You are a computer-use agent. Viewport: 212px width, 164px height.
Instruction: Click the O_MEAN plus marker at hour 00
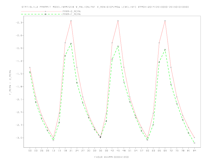click(x=30, y=67)
